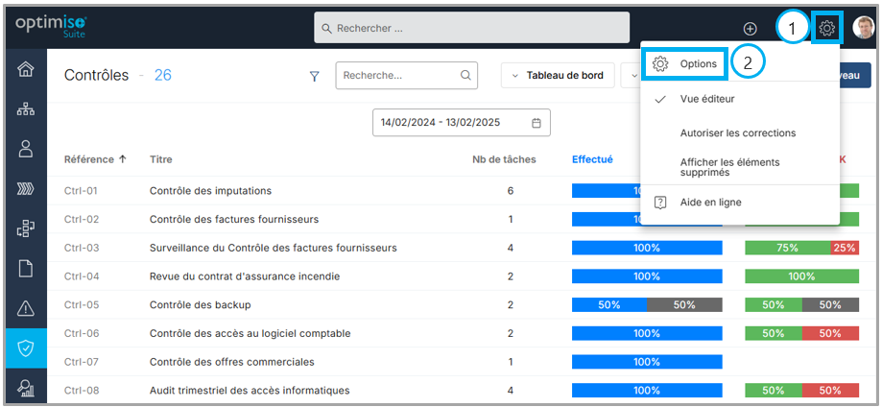
Task: Select Options in the settings menu
Action: pyautogui.click(x=698, y=64)
